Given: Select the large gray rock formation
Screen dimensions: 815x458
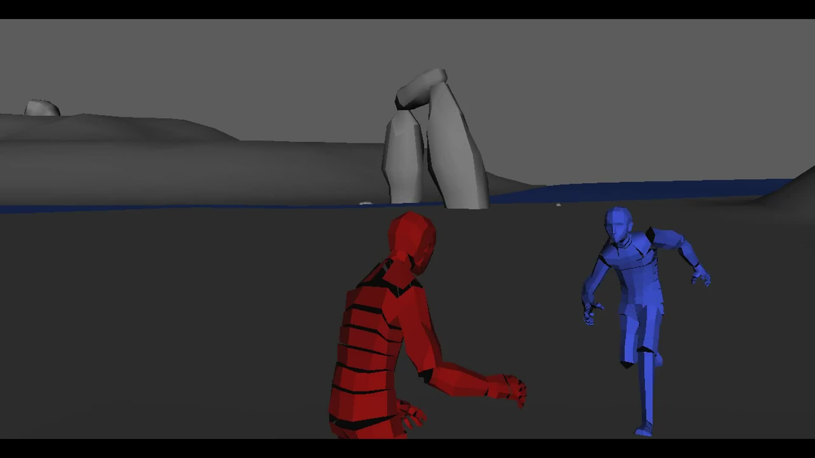Looking at the screenshot, I should 433,140.
